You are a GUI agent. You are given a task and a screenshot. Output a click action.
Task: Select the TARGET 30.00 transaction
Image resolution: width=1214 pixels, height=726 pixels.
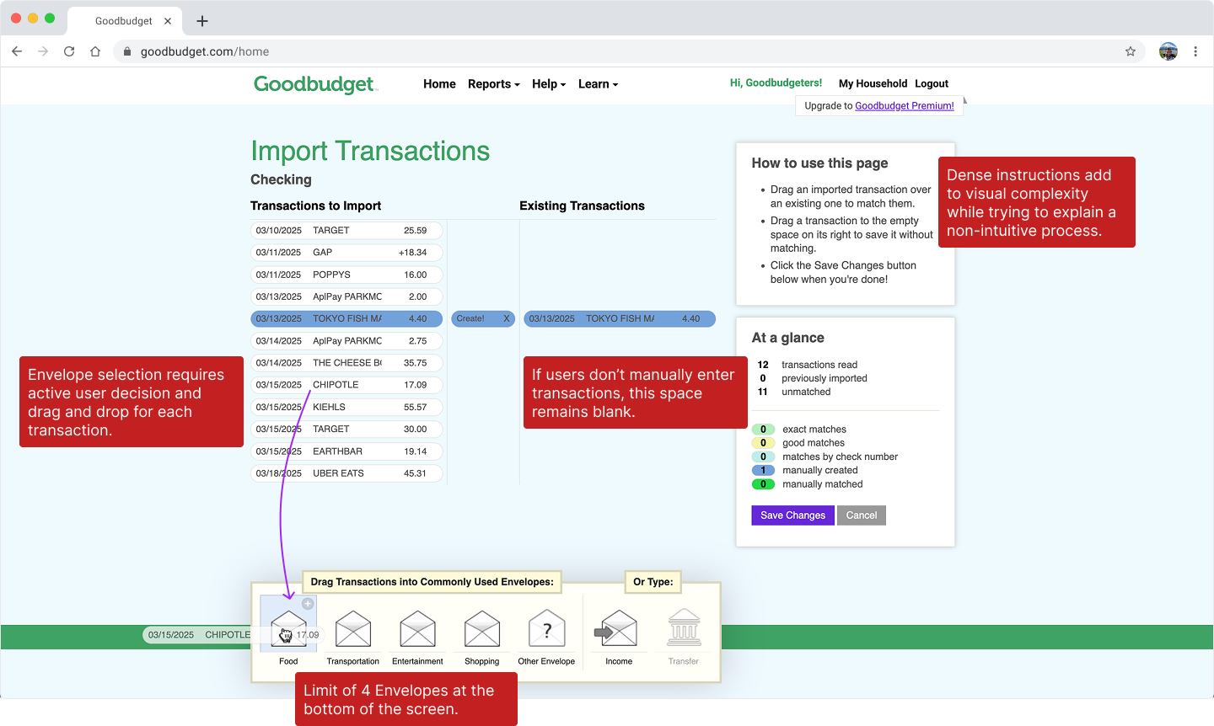point(346,429)
